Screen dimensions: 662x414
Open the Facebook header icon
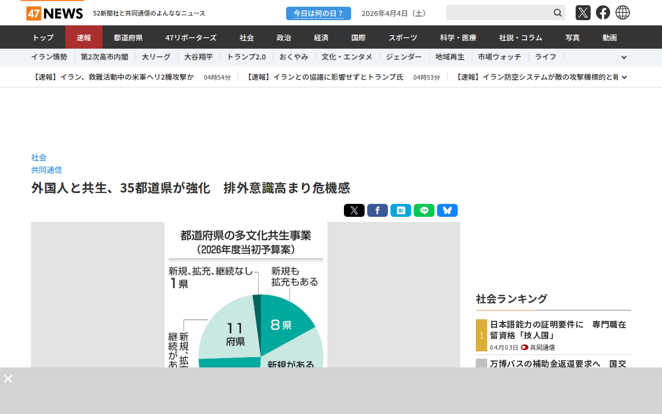click(603, 12)
